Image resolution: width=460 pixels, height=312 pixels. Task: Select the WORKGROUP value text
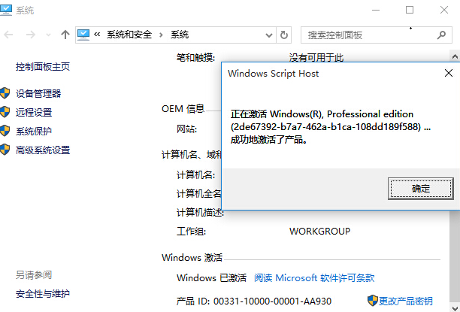pos(319,232)
